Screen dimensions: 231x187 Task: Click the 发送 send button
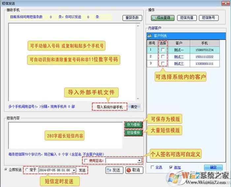(114, 170)
